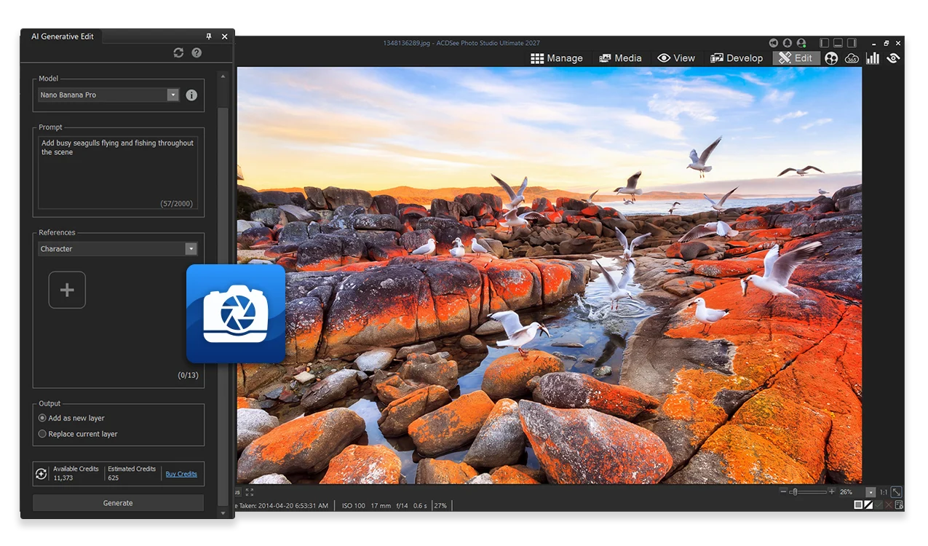Viewport: 928px width, 546px height.
Task: Switch to Edit mode
Action: click(x=796, y=58)
